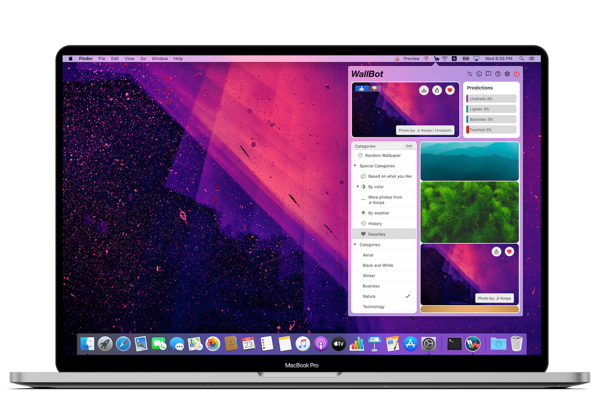The height and width of the screenshot is (414, 602).
Task: Collapse the Categories list section
Action: tap(355, 245)
